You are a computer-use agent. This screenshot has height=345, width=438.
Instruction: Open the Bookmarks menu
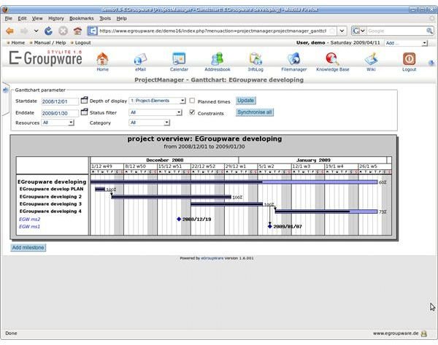81,18
